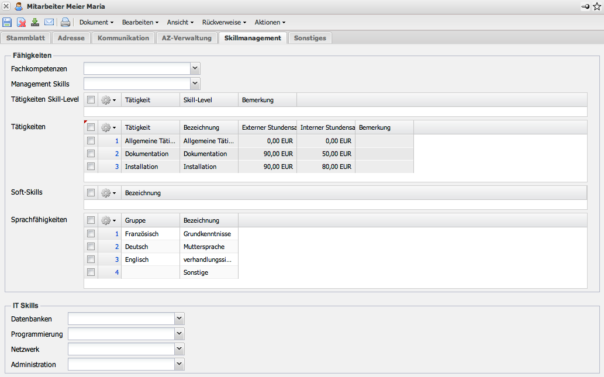The height and width of the screenshot is (377, 604).
Task: Click the email envelope icon
Action: [49, 22]
